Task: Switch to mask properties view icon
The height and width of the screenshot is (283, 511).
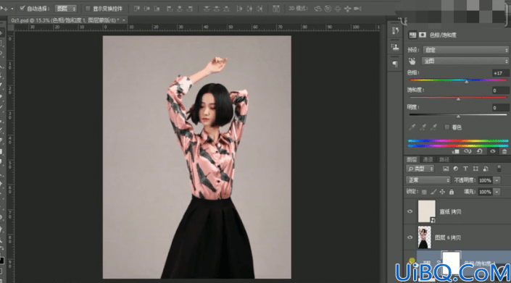Action: tap(423, 35)
